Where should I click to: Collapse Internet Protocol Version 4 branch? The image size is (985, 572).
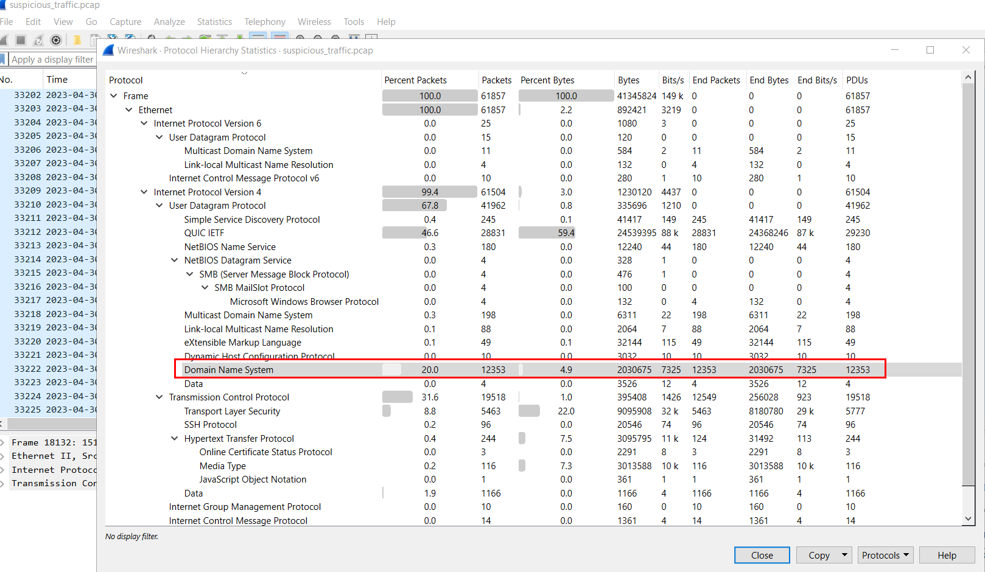[x=144, y=192]
